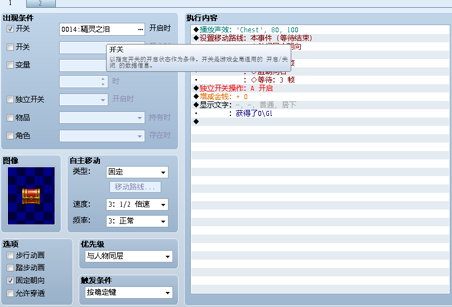Switch to event page tab 2

pyautogui.click(x=41, y=3)
